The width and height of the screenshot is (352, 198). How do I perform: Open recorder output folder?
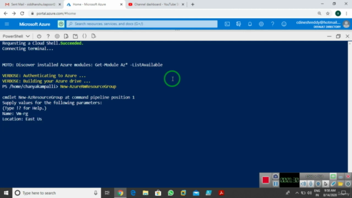point(340,184)
